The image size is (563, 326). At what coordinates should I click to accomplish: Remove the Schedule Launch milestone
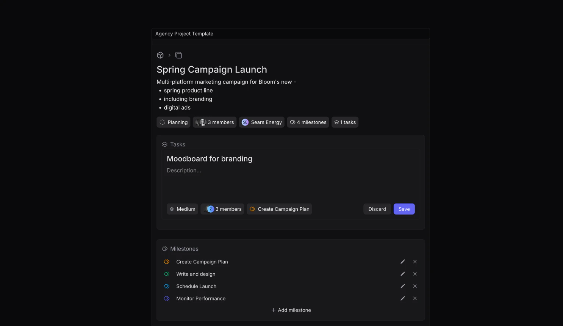pos(415,286)
